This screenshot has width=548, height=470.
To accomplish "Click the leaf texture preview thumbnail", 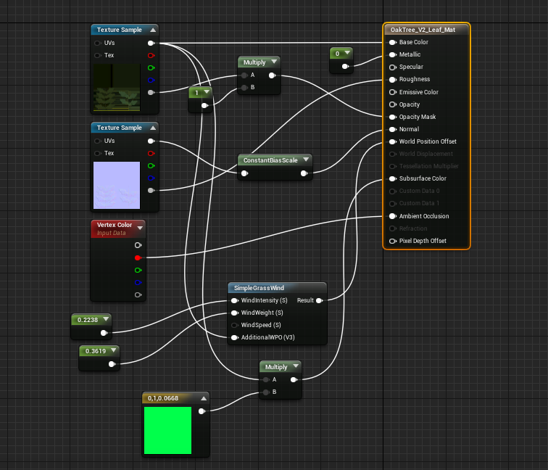I will click(117, 88).
